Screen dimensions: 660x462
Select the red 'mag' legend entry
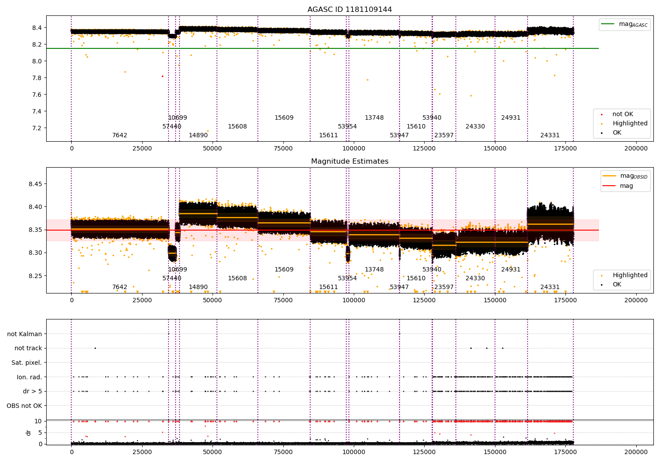click(x=618, y=186)
